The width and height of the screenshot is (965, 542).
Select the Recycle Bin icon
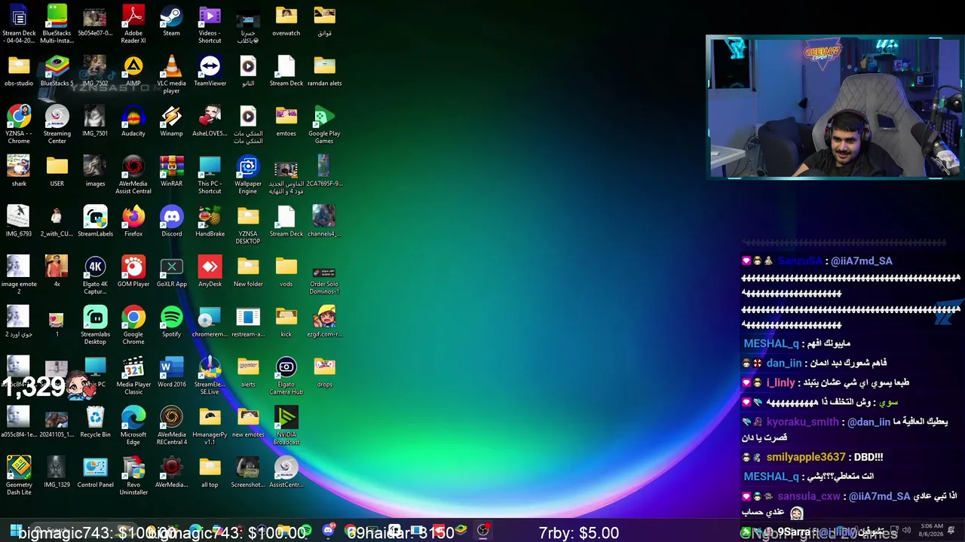click(95, 423)
